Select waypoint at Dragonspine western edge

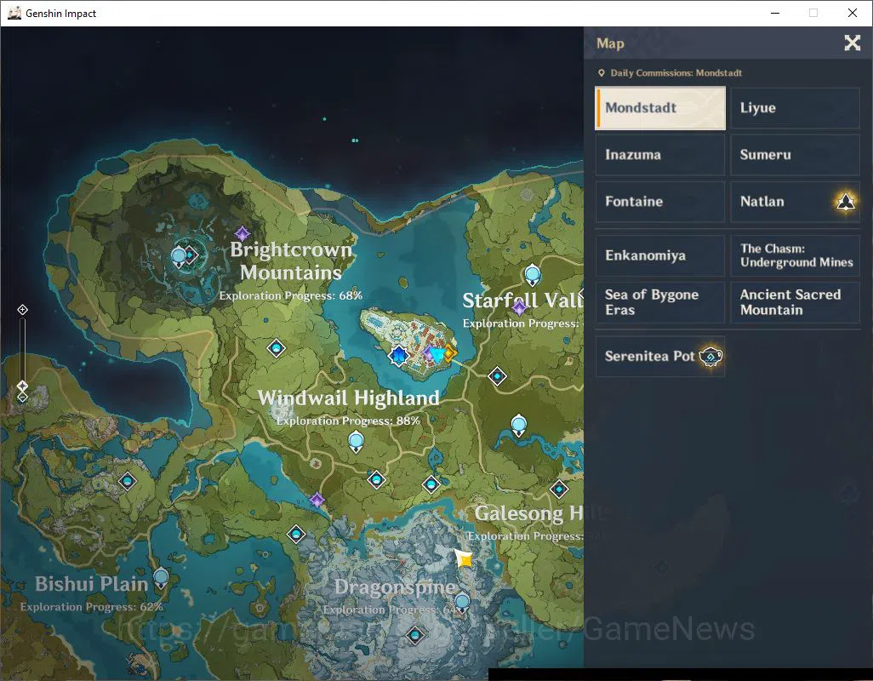pyautogui.click(x=296, y=535)
